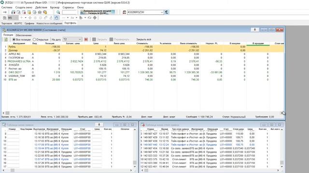Click the search input field in main toolbar
Screen dimensions: 309x173
pyautogui.click(x=69, y=12)
